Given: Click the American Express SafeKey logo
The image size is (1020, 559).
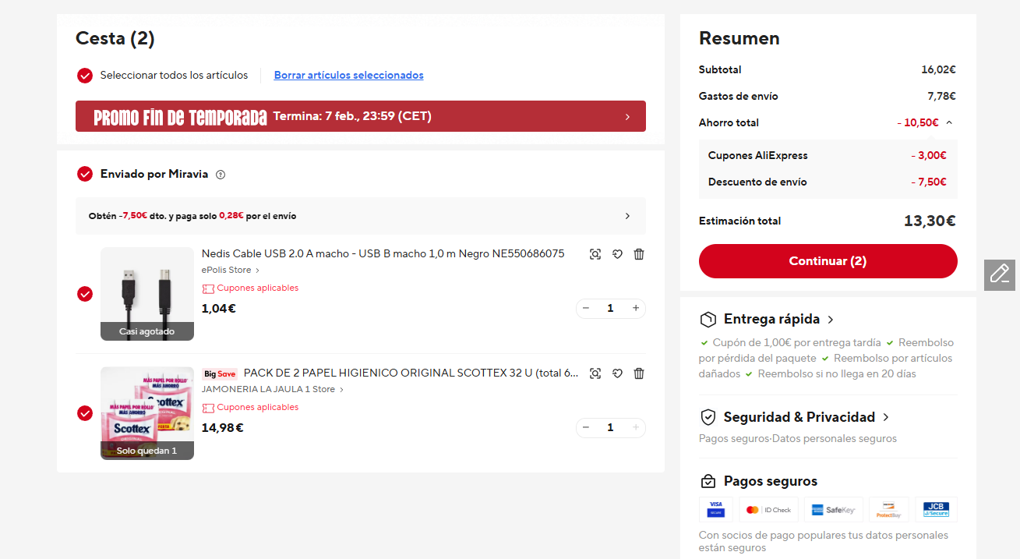Looking at the screenshot, I should [834, 510].
